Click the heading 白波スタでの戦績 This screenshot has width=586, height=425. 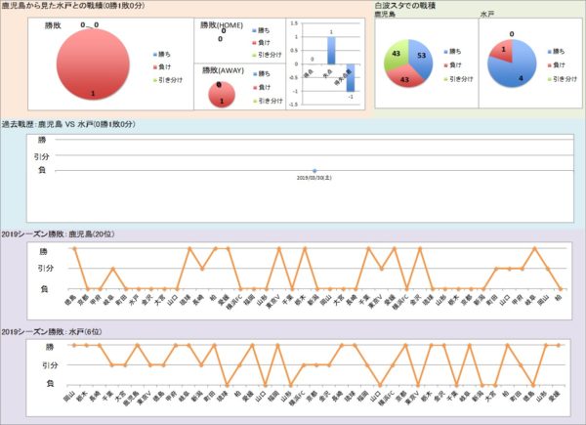(405, 5)
